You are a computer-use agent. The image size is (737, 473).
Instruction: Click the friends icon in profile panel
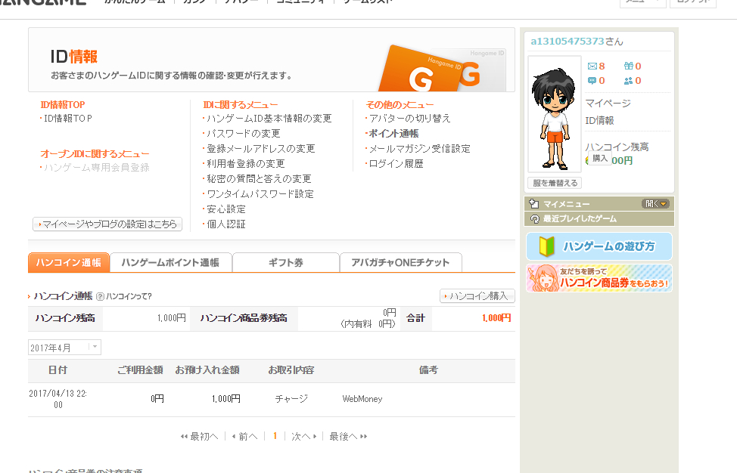click(629, 81)
